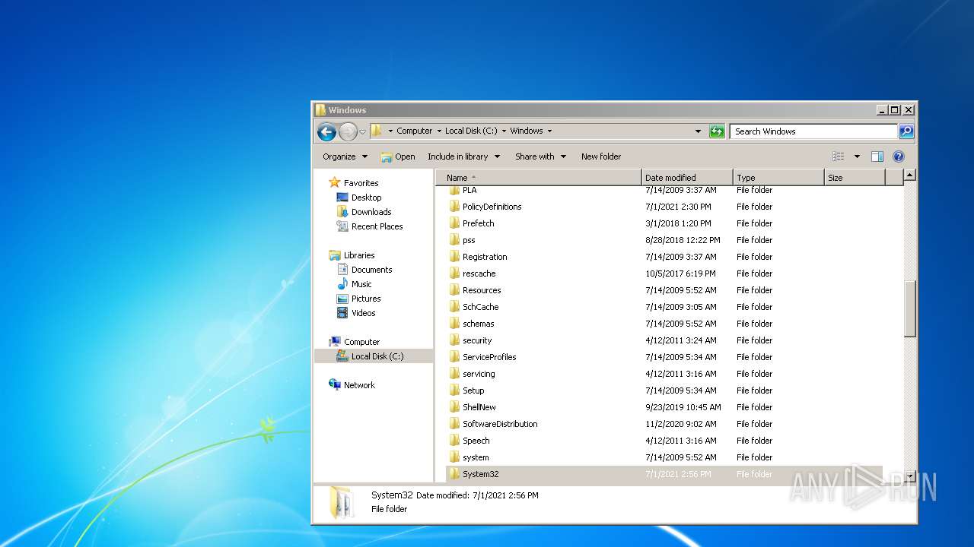This screenshot has width=974, height=547.
Task: Select Network in the navigation pane
Action: (359, 385)
